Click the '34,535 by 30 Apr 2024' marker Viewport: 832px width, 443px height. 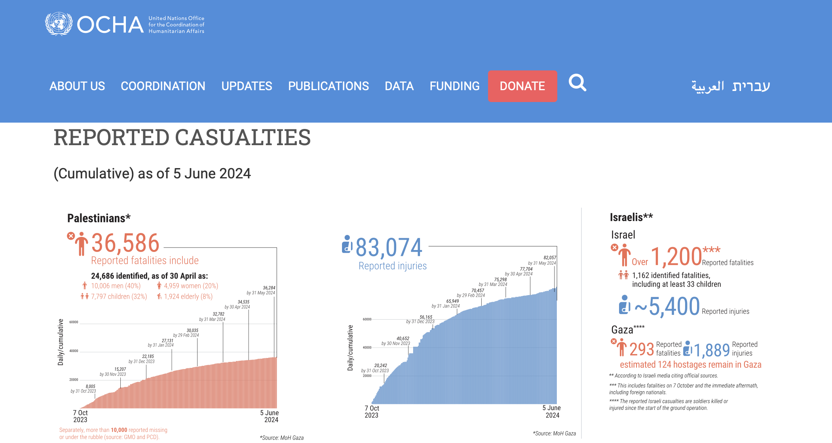[237, 304]
